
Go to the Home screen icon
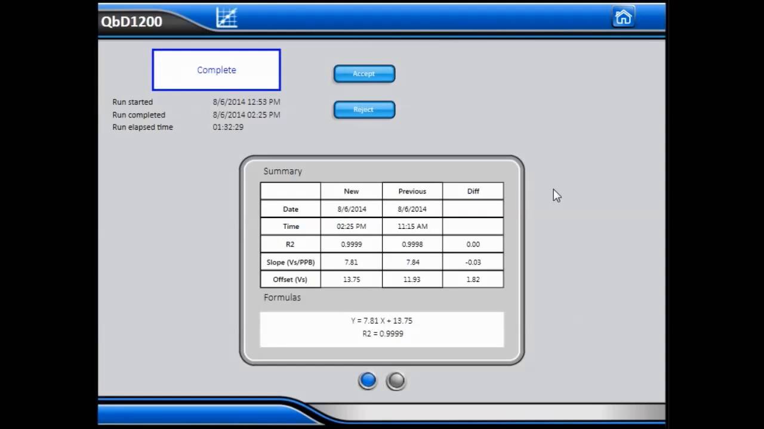click(x=623, y=17)
